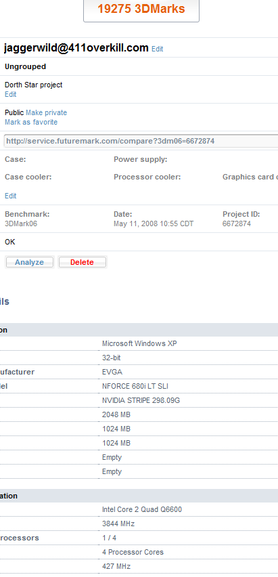
Task: Click the EVGA manufacturer value
Action: coord(112,372)
